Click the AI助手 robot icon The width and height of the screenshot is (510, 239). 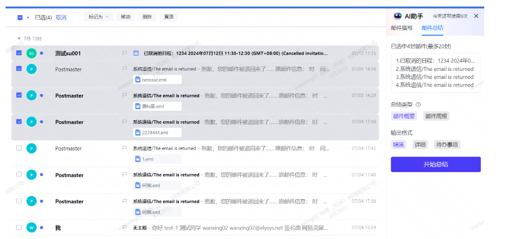(x=397, y=16)
